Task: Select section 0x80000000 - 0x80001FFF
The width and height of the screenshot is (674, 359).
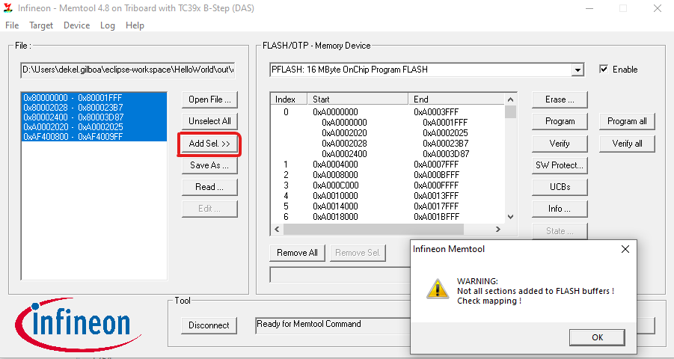Action: (94, 97)
